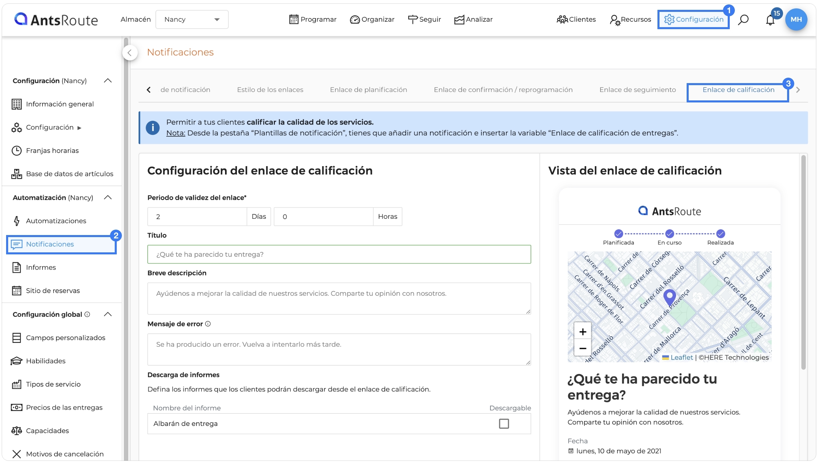This screenshot has height=465, width=818.
Task: Click the Horas validity input field
Action: (323, 217)
